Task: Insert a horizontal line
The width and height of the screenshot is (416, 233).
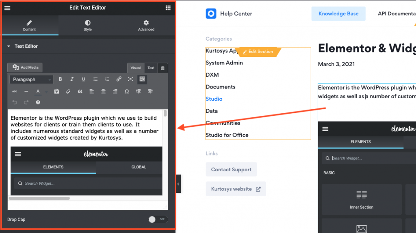Action: (26, 91)
